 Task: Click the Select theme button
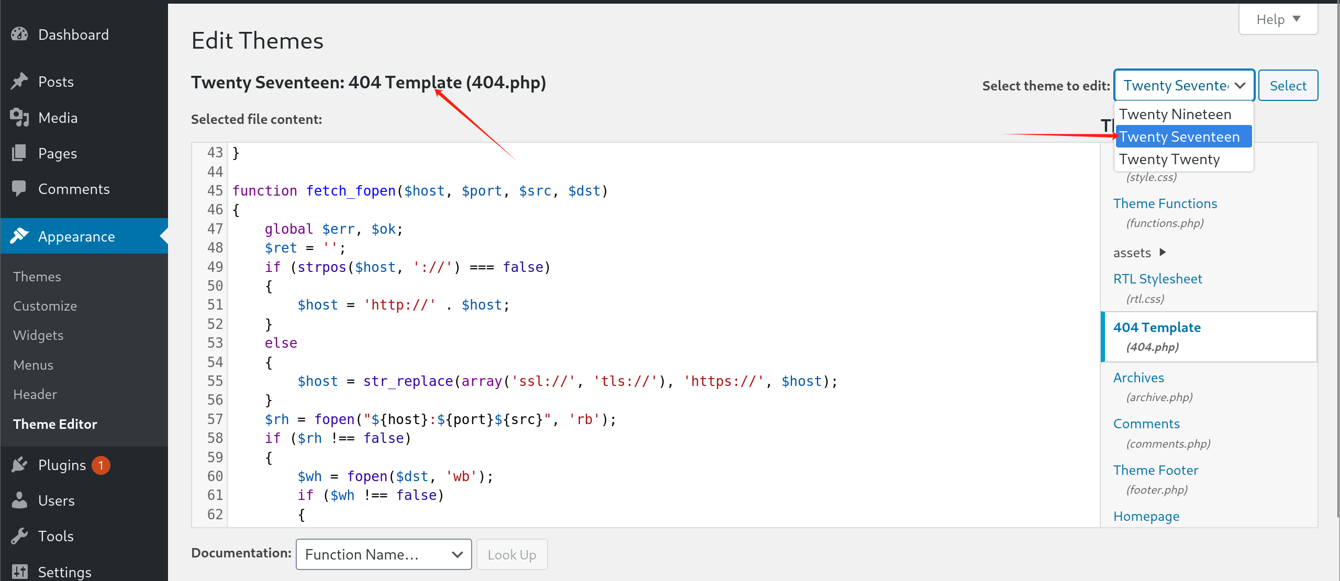[x=1288, y=85]
